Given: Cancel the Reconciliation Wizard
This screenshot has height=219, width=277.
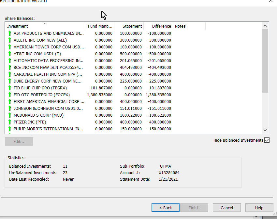Looking at the screenshot, I should (x=227, y=208).
